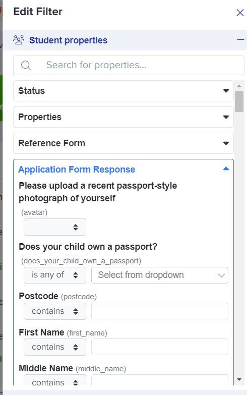
Task: Expand the Properties section
Action: [124, 117]
